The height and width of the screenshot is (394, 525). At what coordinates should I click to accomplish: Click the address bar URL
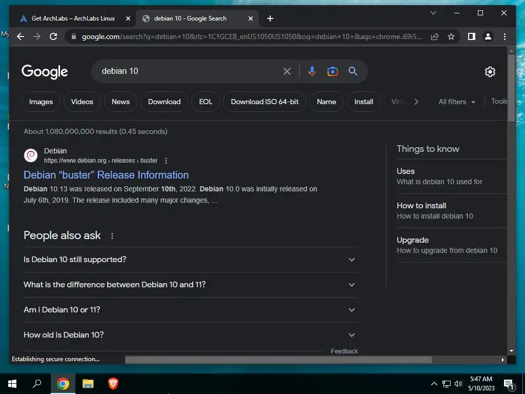coord(251,36)
